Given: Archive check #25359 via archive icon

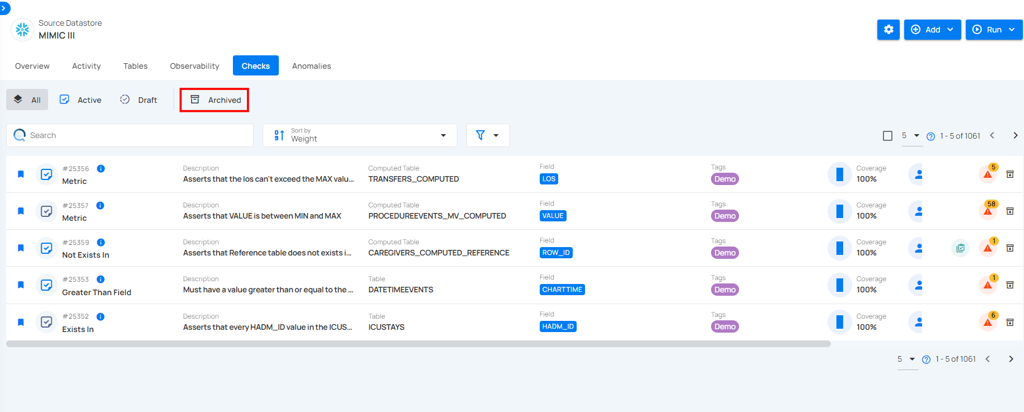Looking at the screenshot, I should (x=1010, y=248).
